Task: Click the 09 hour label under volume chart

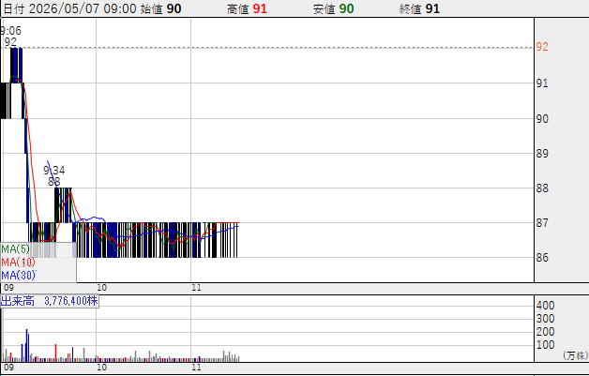Action: pyautogui.click(x=8, y=367)
